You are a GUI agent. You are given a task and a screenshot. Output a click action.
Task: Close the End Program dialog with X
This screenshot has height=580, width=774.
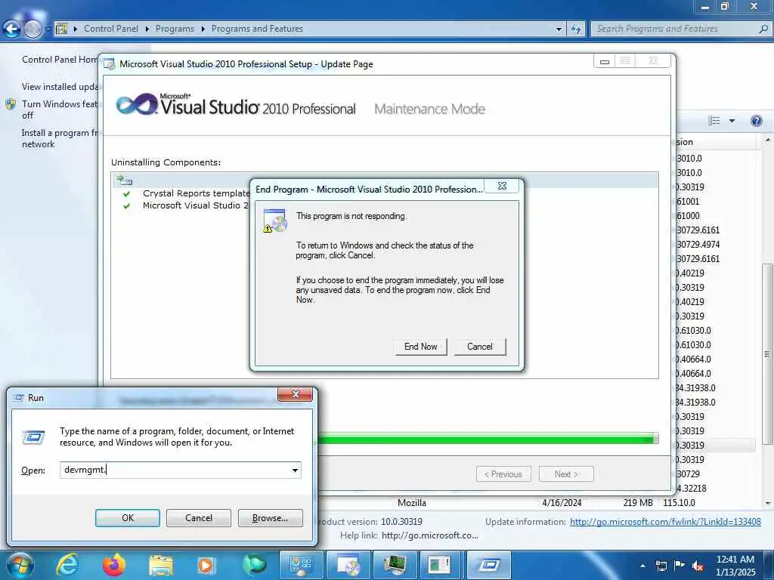[502, 186]
